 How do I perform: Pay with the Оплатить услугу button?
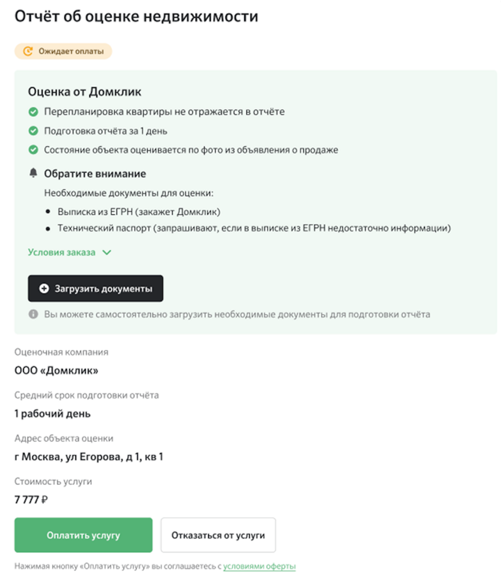(83, 535)
